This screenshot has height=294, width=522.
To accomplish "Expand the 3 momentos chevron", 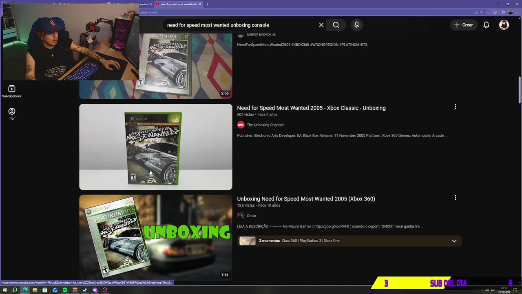I will tap(454, 241).
